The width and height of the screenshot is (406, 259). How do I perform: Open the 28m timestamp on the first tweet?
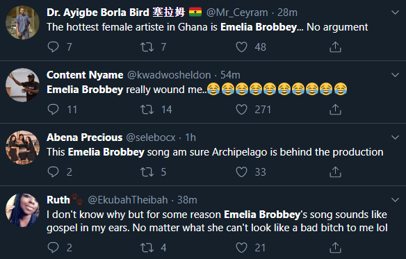tap(287, 12)
